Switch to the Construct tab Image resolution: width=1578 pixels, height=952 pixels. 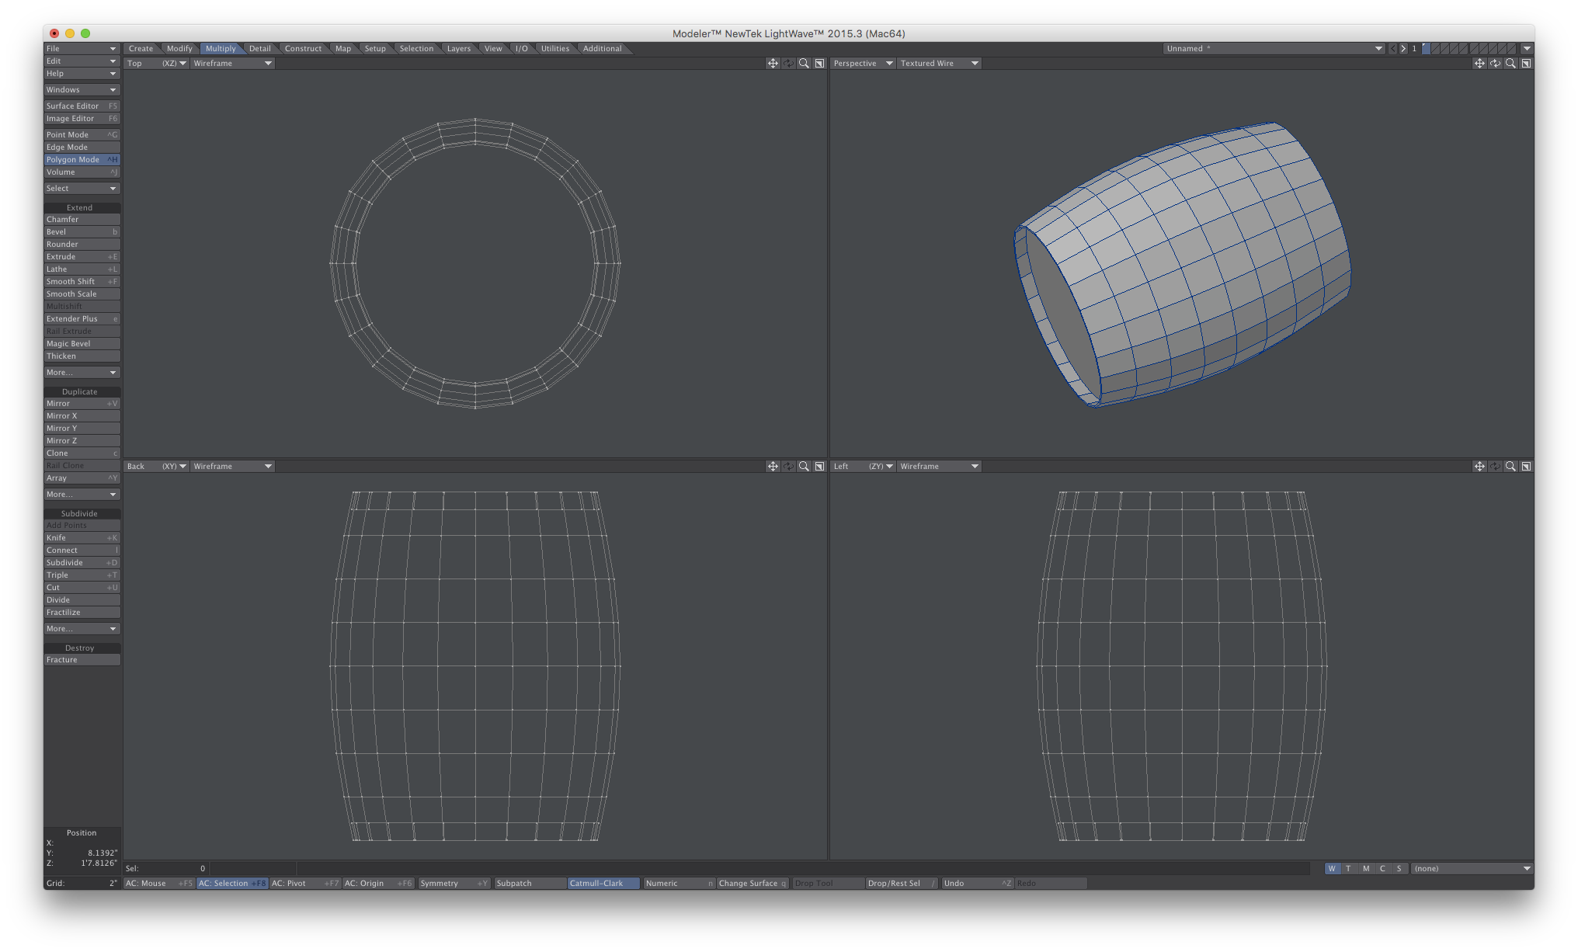click(x=303, y=49)
